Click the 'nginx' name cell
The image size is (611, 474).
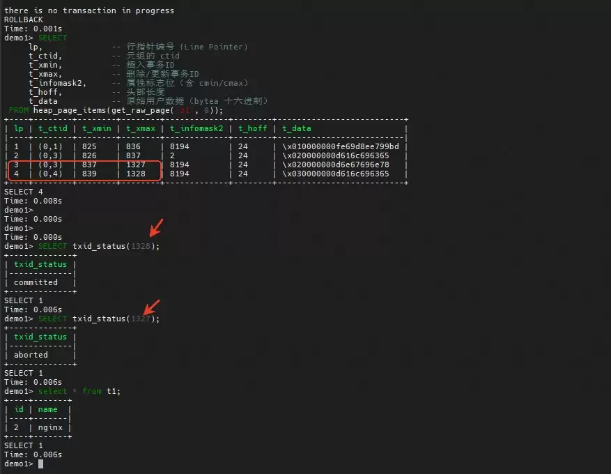coord(50,427)
